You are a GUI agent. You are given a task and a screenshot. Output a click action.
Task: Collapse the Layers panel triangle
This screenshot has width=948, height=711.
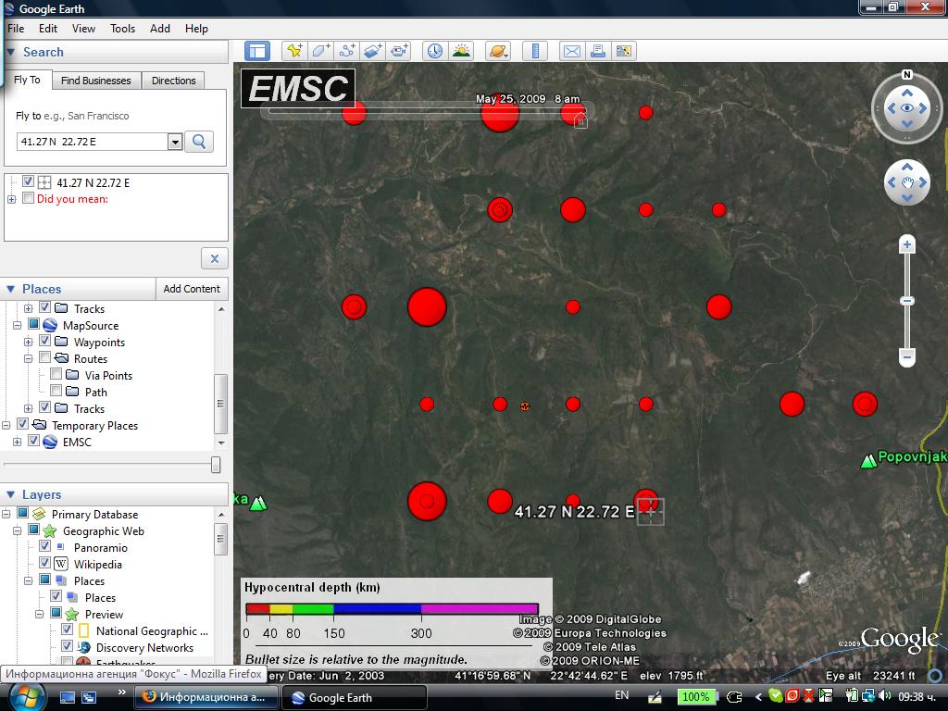click(10, 494)
